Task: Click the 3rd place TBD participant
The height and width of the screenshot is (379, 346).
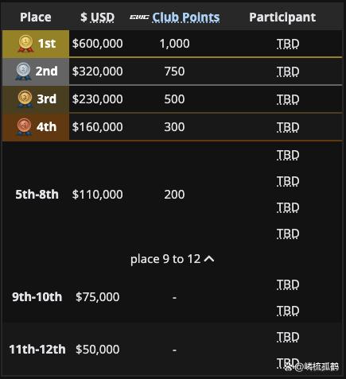Action: [288, 99]
